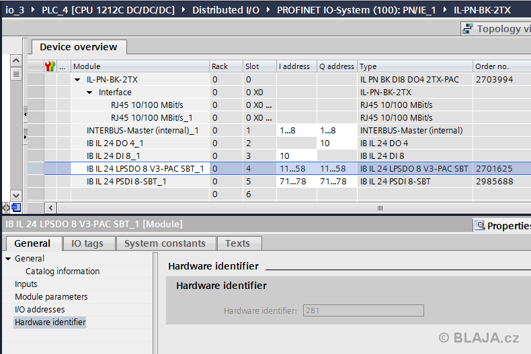Screen dimensions: 531x354
Task: Open the System constants tab
Action: coord(165,243)
